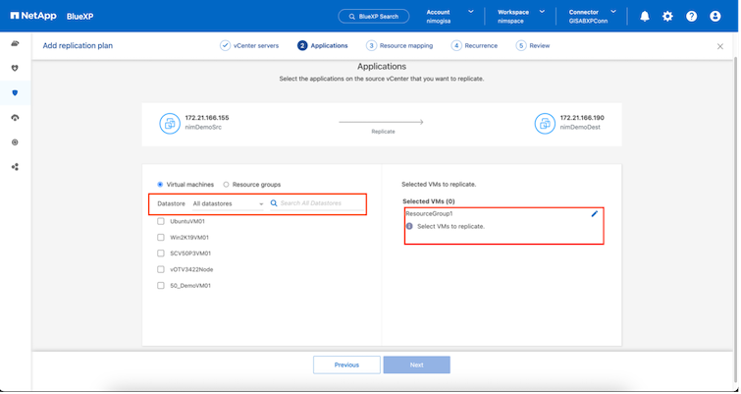This screenshot has height=394, width=741.
Task: Tick the Win2K19VM01 checkbox
Action: coord(161,237)
